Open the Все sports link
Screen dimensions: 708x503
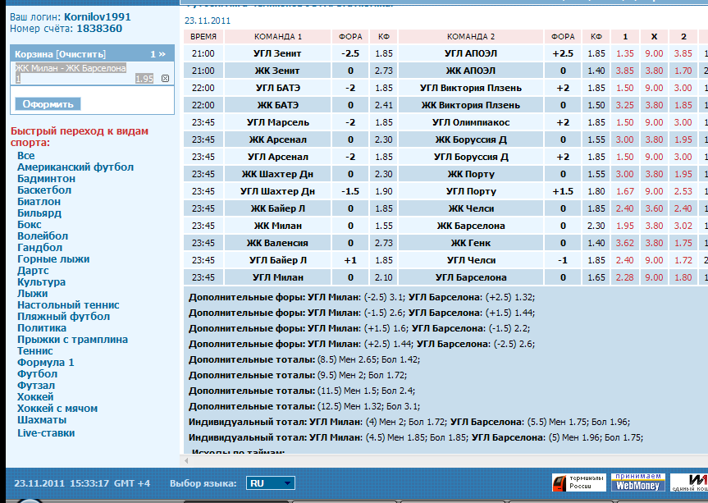(x=25, y=156)
